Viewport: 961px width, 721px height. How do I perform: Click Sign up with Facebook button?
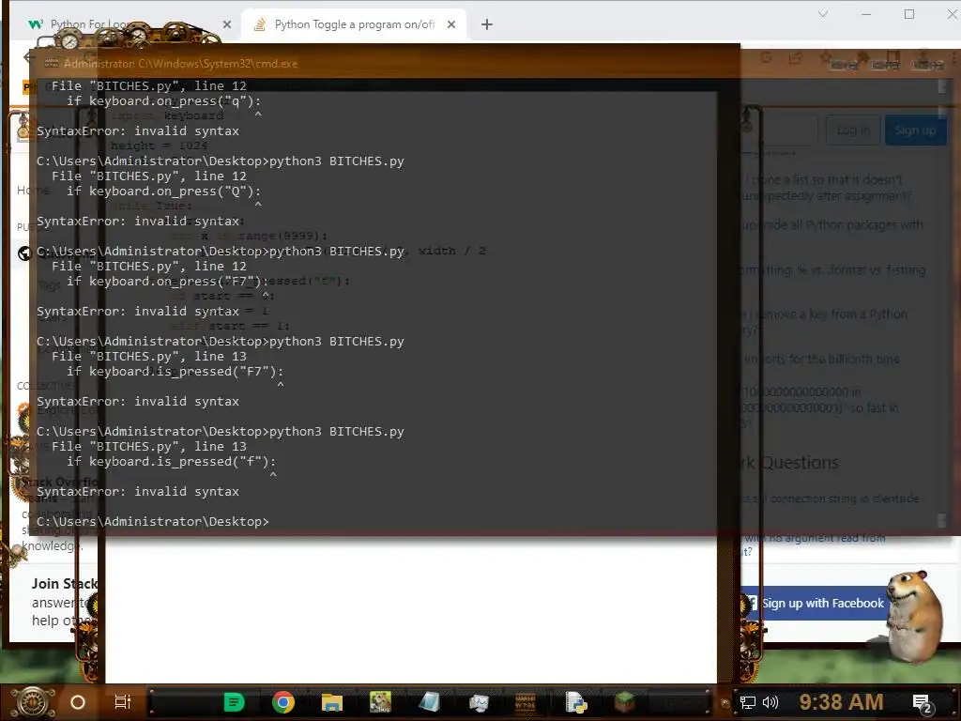(x=814, y=604)
